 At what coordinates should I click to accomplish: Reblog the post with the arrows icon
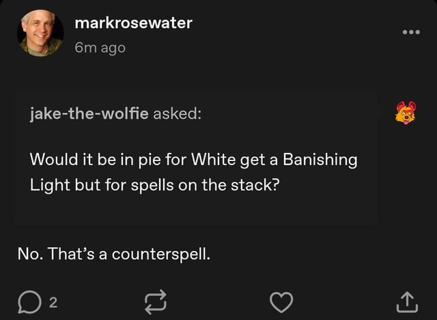click(x=154, y=300)
